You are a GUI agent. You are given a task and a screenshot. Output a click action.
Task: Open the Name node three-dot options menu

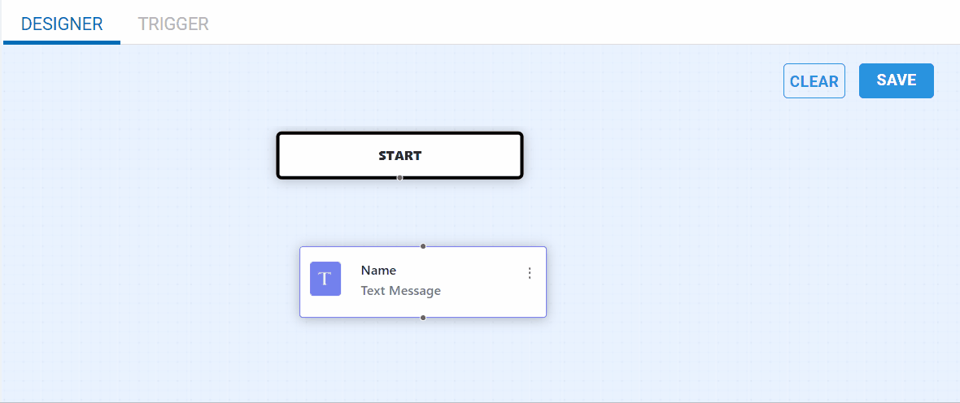pyautogui.click(x=530, y=274)
